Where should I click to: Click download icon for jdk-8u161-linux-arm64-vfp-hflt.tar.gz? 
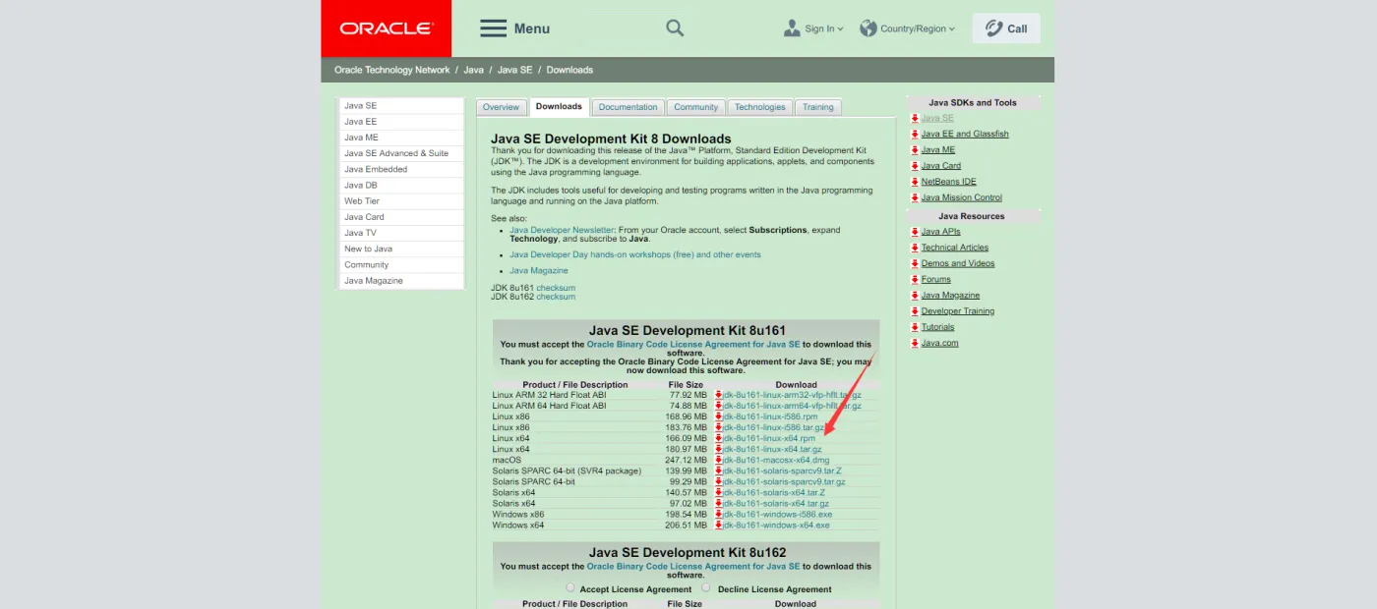[x=718, y=406]
